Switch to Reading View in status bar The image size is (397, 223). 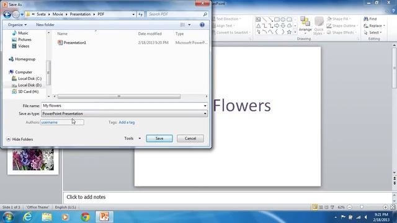pyautogui.click(x=326, y=208)
